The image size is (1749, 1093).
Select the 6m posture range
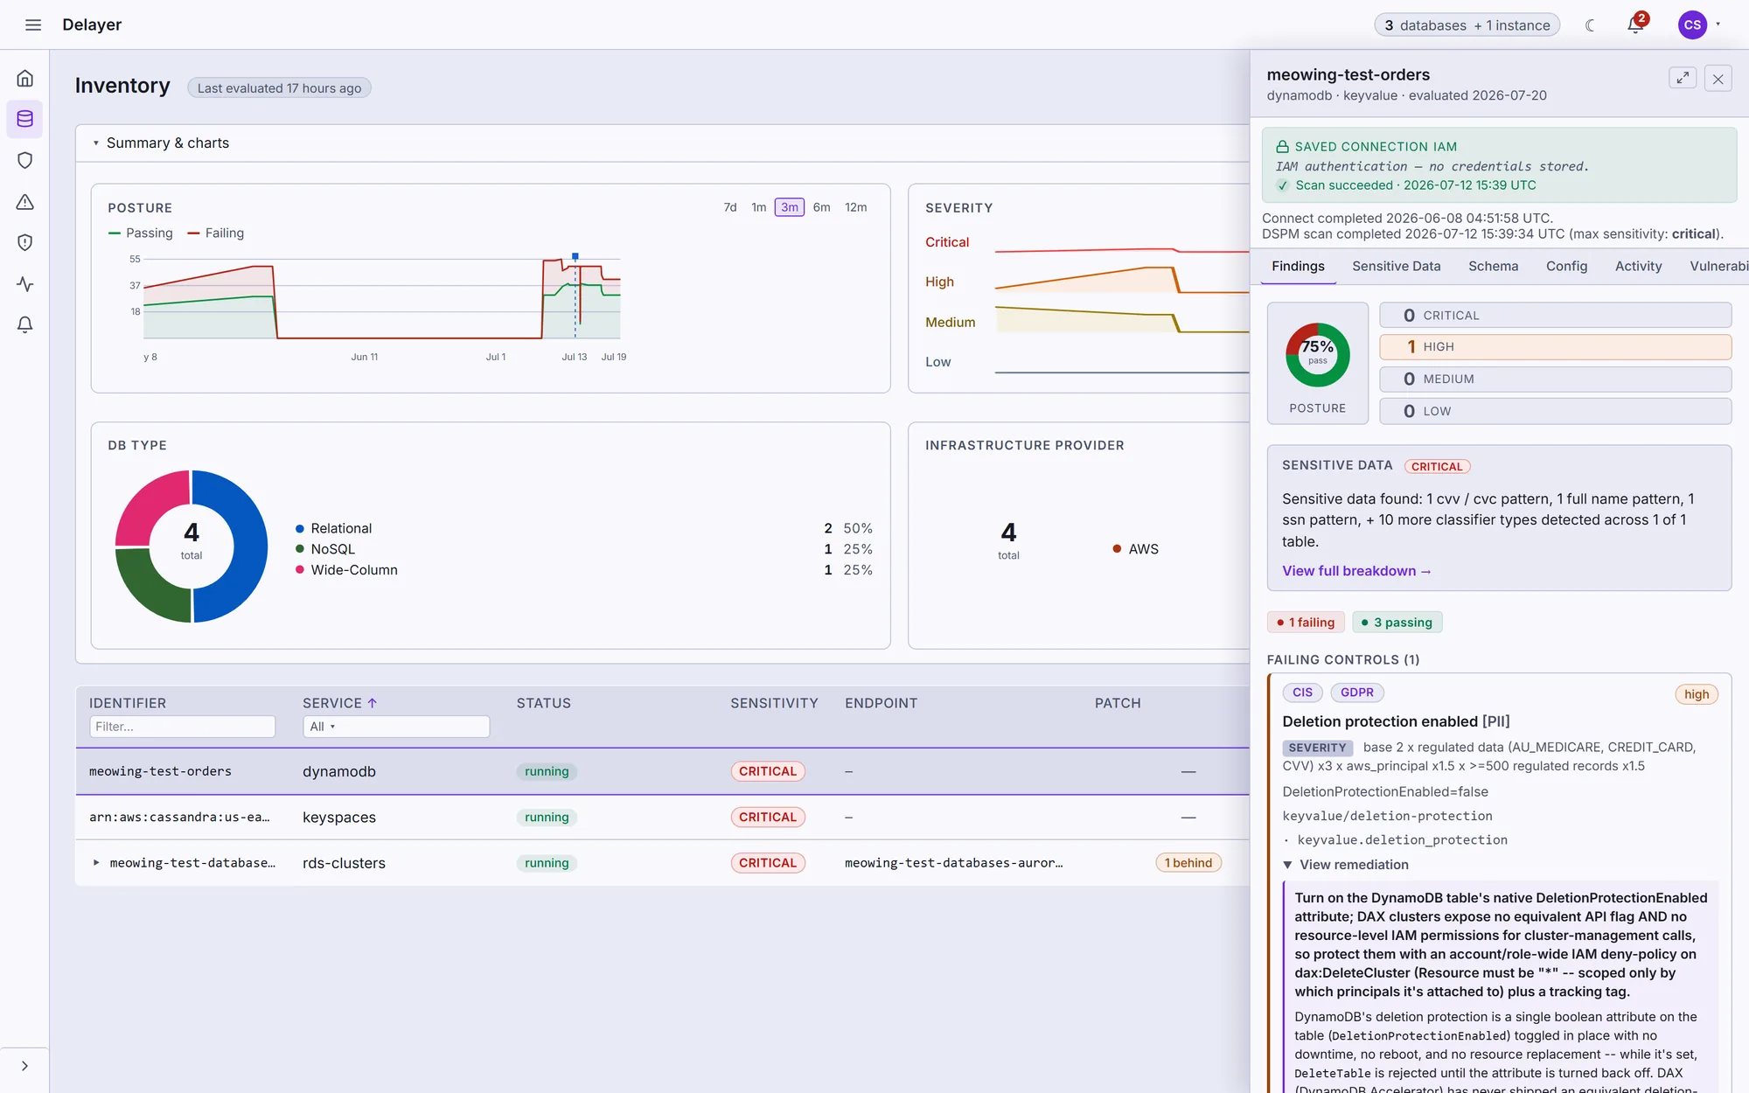(x=821, y=207)
